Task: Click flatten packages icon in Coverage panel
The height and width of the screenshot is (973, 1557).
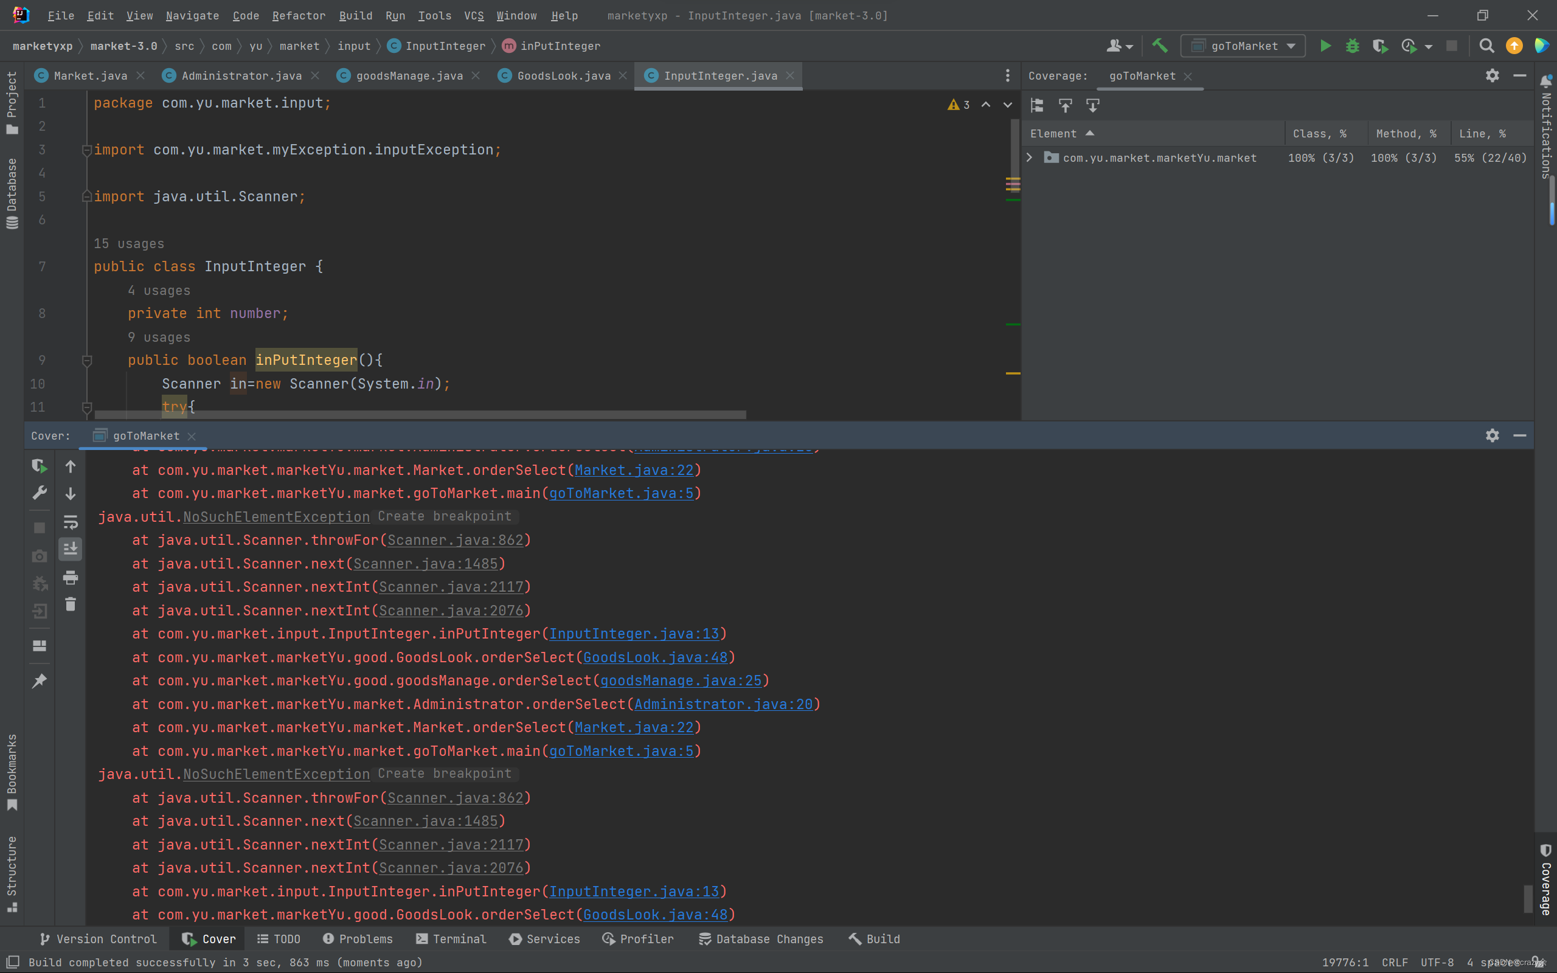Action: click(x=1037, y=106)
